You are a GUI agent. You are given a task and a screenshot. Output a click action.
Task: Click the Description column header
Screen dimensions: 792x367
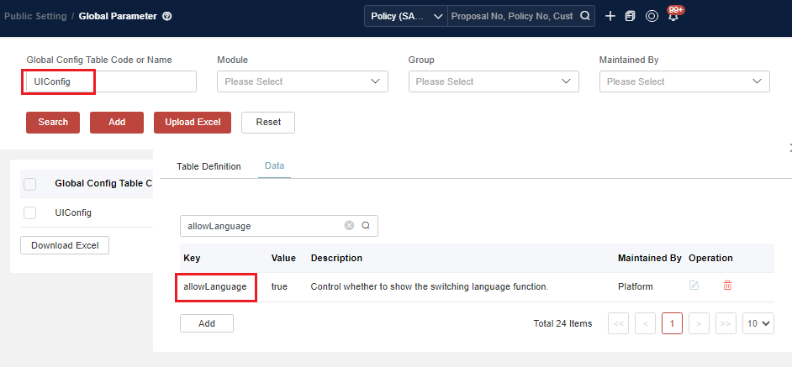[336, 258]
